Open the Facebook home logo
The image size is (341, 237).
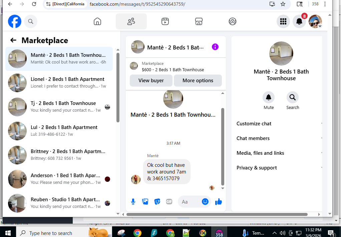(x=15, y=21)
